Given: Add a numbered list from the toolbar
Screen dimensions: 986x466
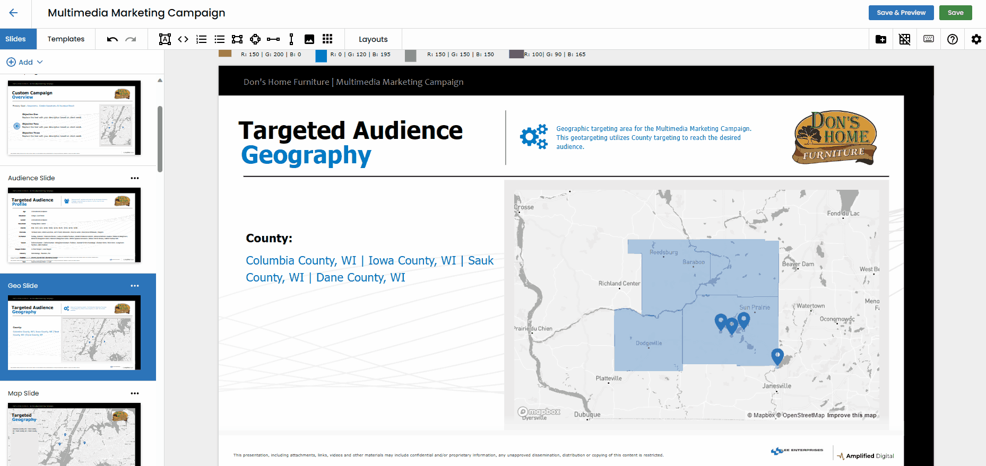Looking at the screenshot, I should 201,39.
